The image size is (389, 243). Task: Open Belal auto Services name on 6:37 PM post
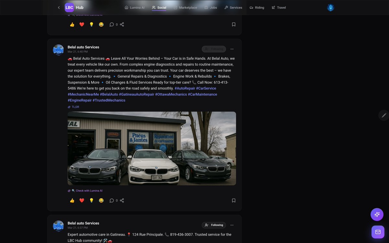pyautogui.click(x=83, y=223)
